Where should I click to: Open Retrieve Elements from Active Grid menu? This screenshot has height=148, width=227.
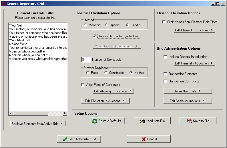[38, 123]
